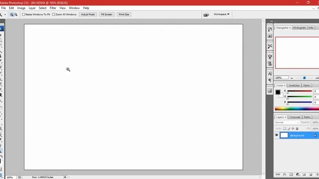Click the layer Opacity field
319x179 pixels.
click(316, 122)
